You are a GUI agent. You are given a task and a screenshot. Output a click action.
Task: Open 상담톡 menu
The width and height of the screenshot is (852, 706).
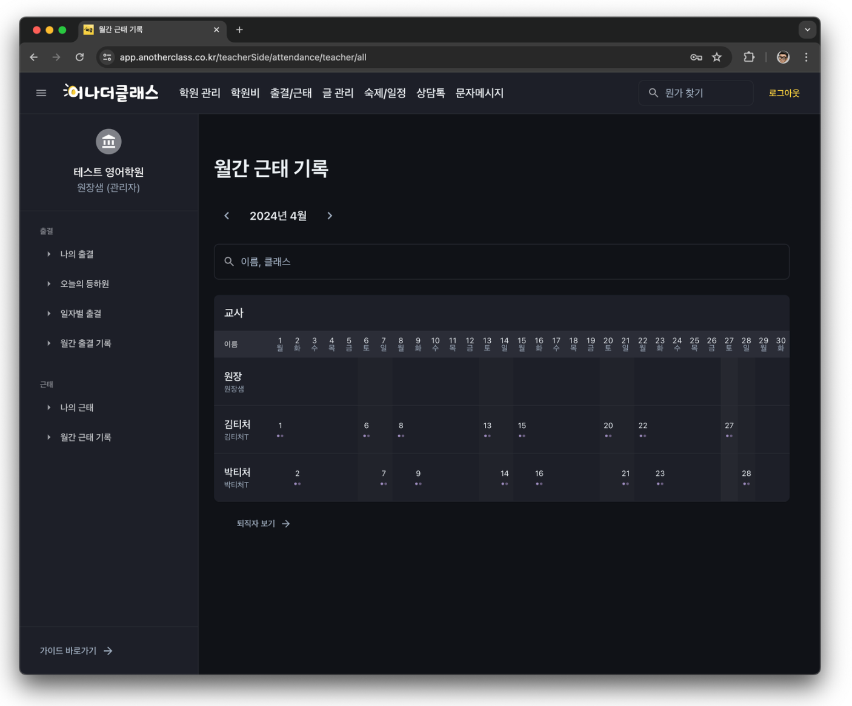pos(430,93)
